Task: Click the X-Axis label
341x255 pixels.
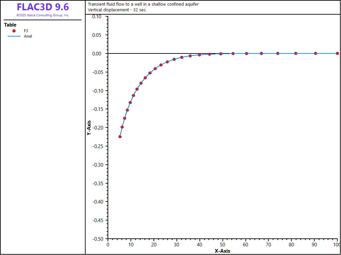Action: pos(222,251)
